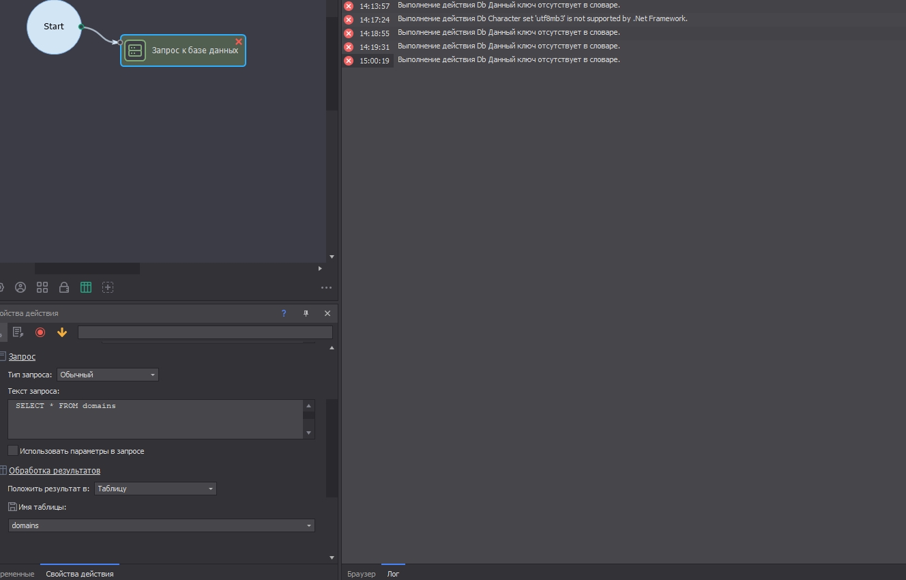Click the Start node circle

click(x=54, y=27)
